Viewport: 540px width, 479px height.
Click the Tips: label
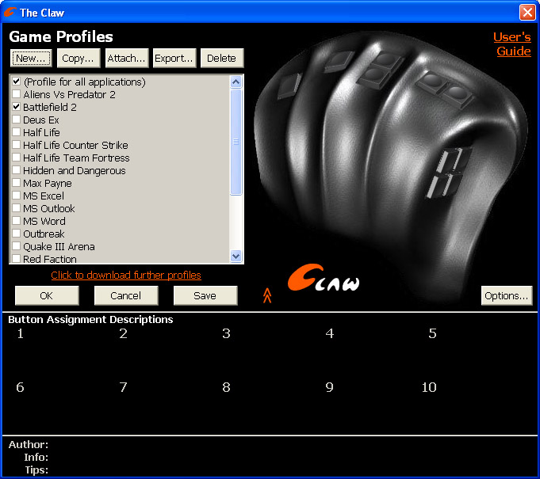(36, 470)
